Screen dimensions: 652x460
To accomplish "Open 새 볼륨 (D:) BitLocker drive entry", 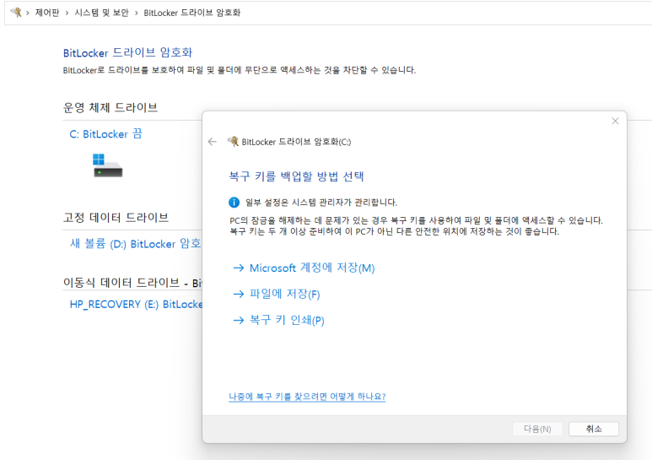I will pyautogui.click(x=136, y=244).
